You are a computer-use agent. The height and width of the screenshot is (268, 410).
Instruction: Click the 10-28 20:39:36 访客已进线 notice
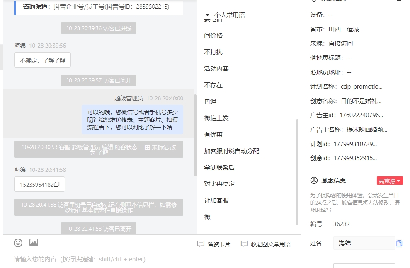[x=99, y=28]
